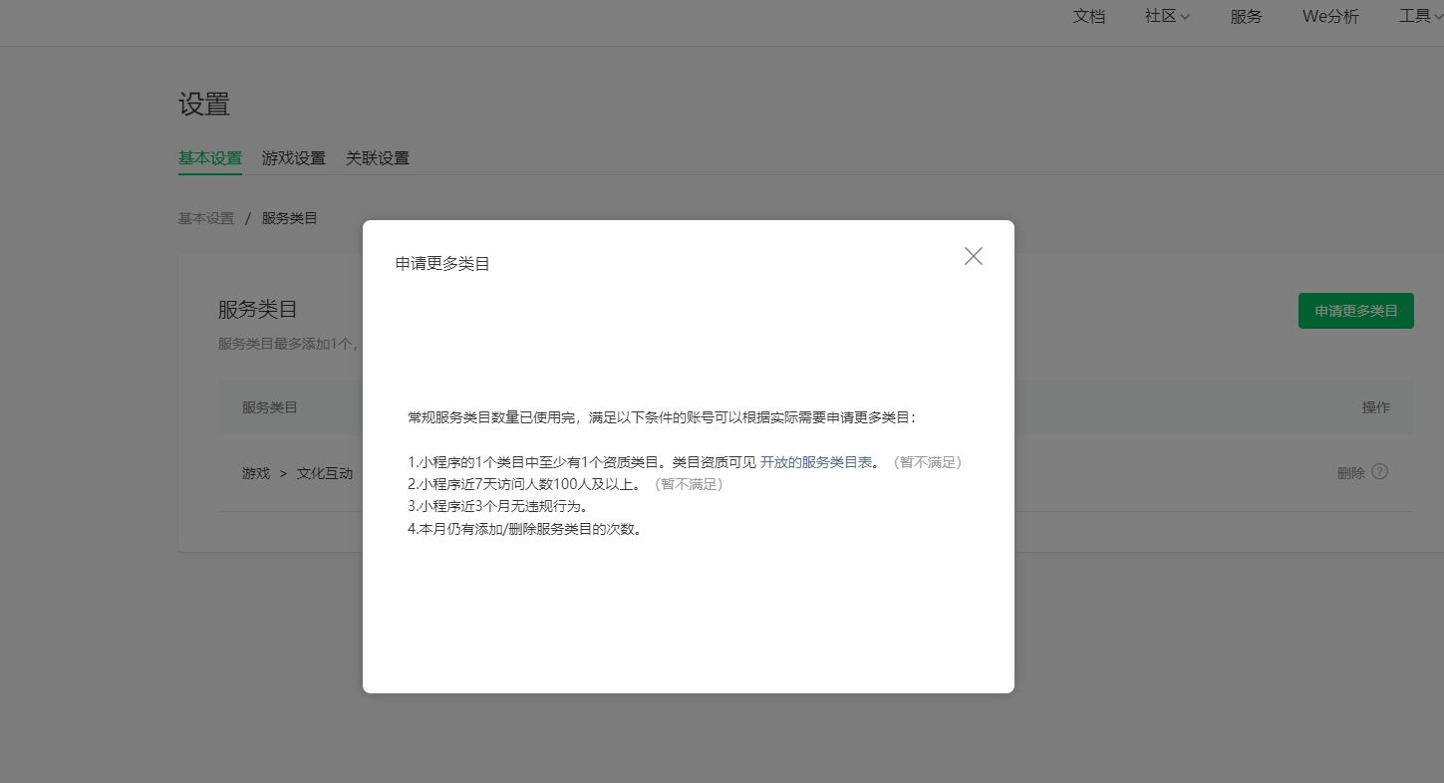Click 删除 for the 游戏 category row
The height and width of the screenshot is (783, 1444).
[1350, 473]
